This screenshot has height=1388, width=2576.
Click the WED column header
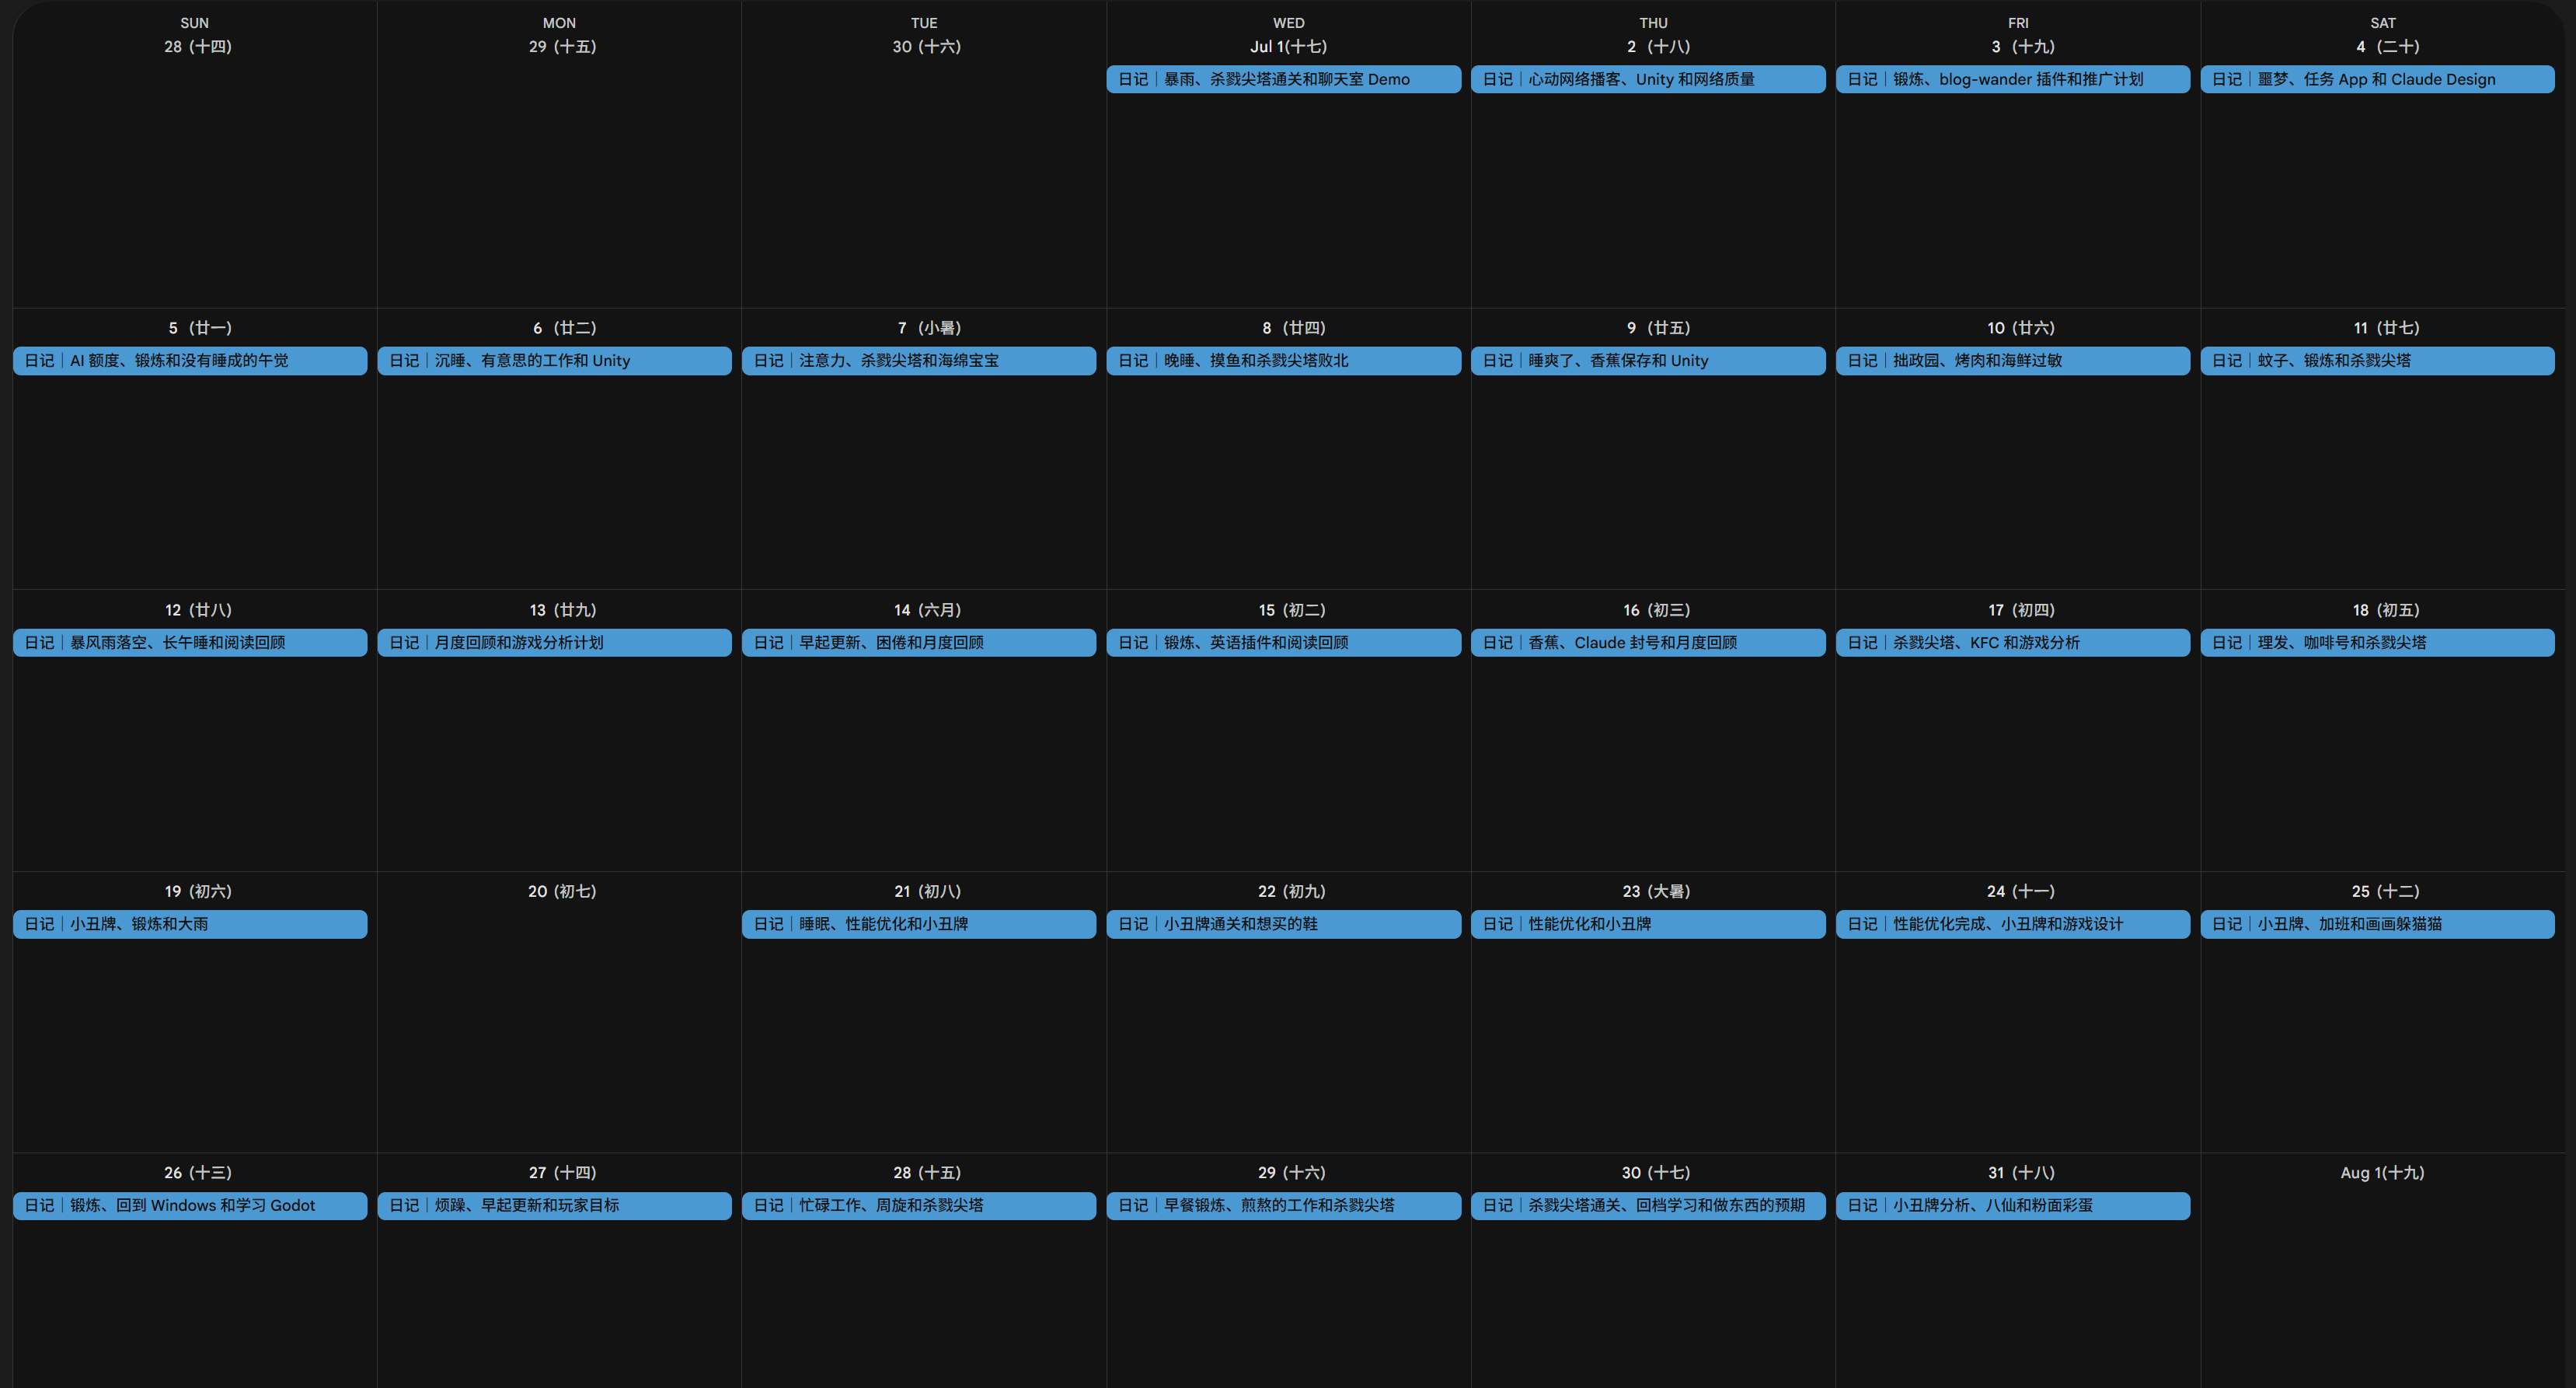pos(1288,23)
